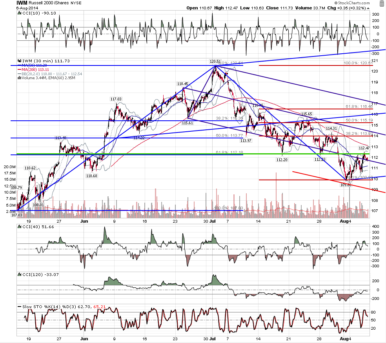
Task: Open the StockCharts.com copyright link
Action: 352,3
